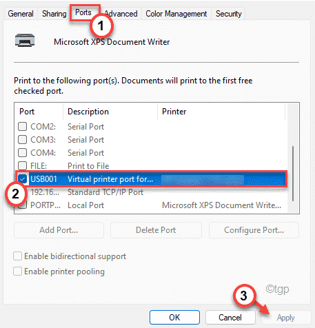
Task: Enable printer pooling checkbox
Action: pyautogui.click(x=18, y=271)
